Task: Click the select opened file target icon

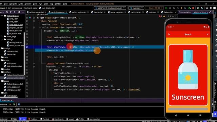Action: (x=7, y=12)
